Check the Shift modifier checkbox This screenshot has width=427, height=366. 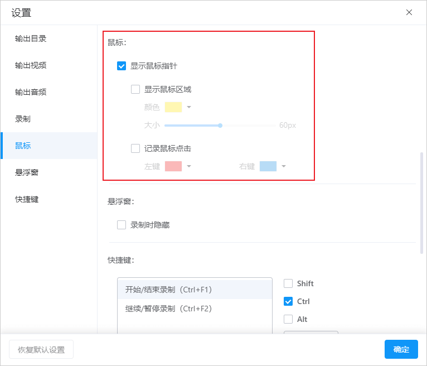pos(288,283)
